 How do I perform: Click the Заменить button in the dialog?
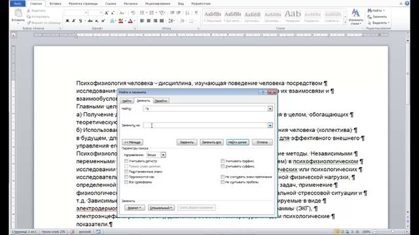187,142
